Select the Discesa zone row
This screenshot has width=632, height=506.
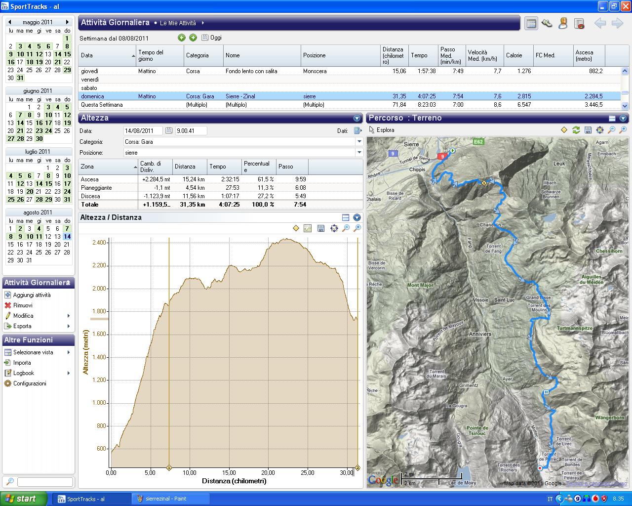(x=220, y=196)
